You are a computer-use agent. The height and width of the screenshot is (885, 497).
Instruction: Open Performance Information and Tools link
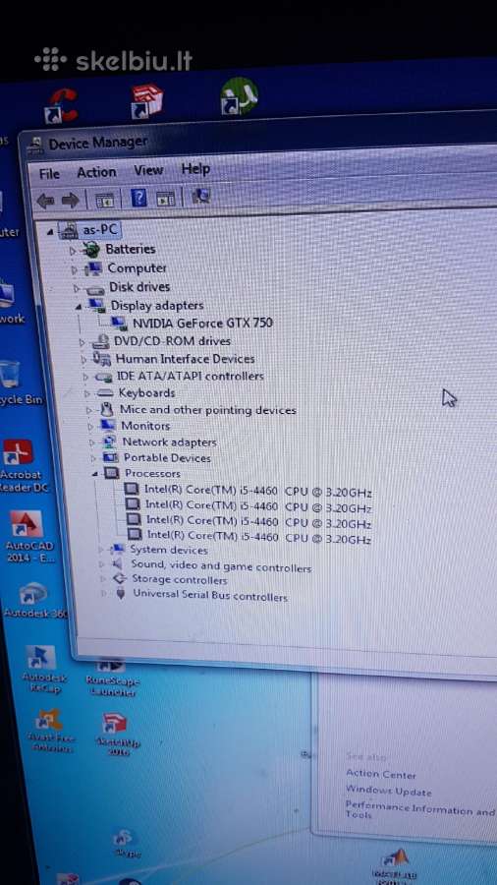(x=420, y=809)
